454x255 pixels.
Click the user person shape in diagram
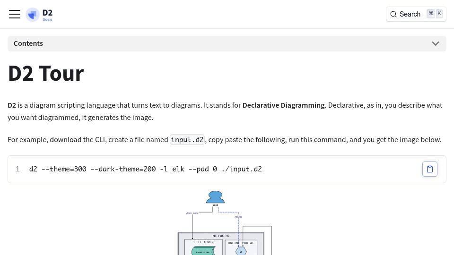point(215,197)
